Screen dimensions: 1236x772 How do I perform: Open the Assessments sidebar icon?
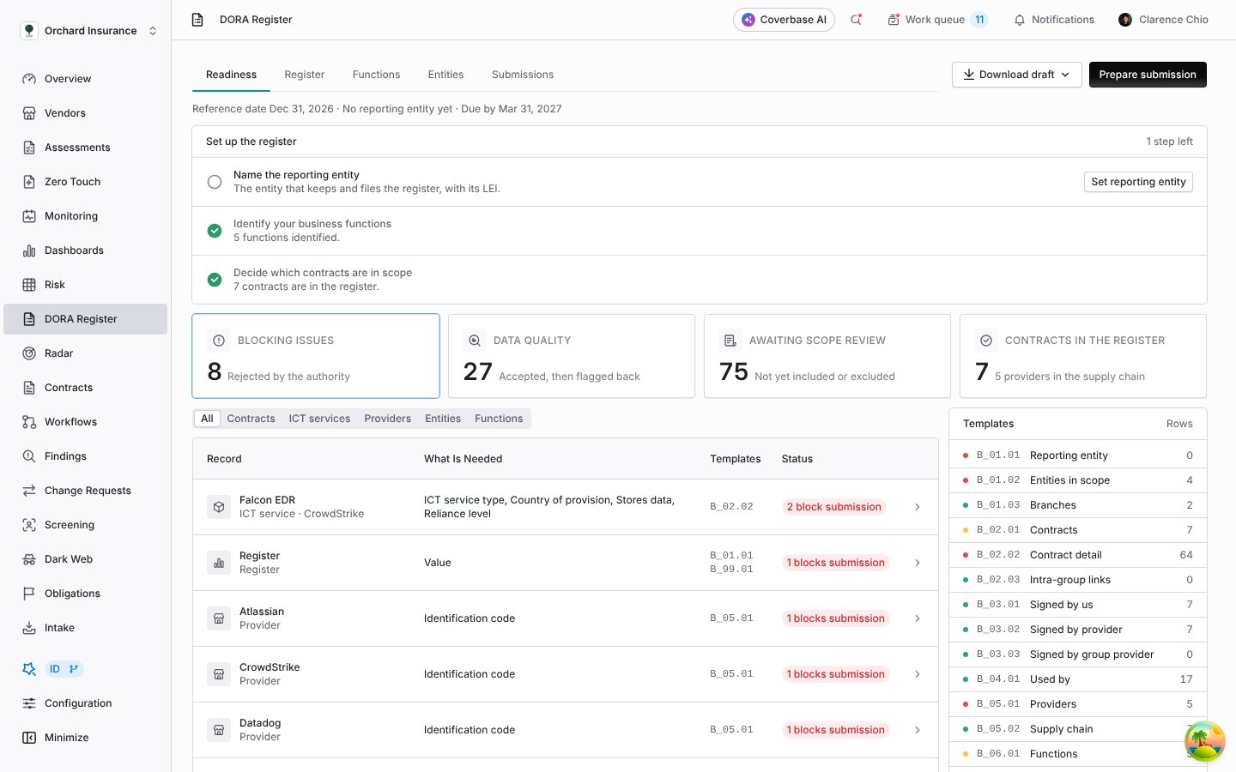click(x=29, y=148)
